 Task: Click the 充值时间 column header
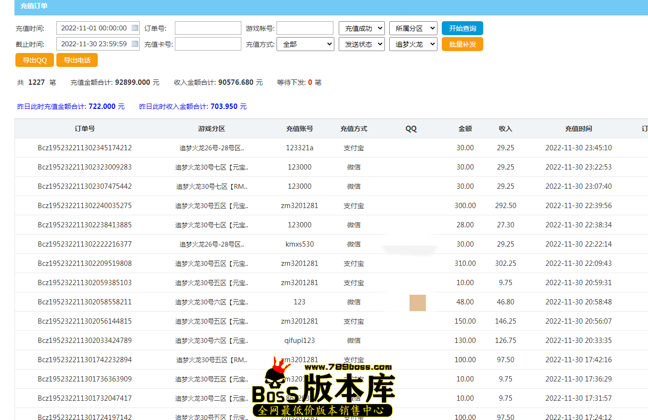pos(578,129)
